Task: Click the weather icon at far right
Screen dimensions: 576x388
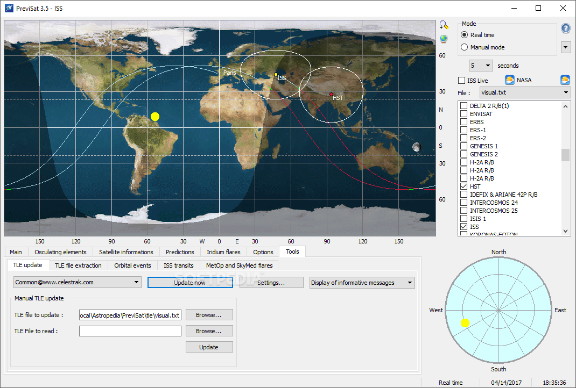Action: (x=565, y=80)
